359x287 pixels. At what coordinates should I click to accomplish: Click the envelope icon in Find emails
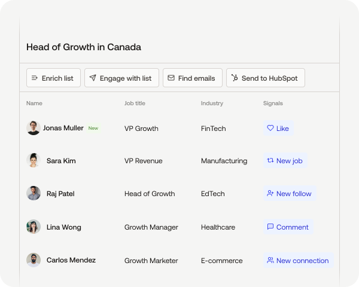pos(171,78)
